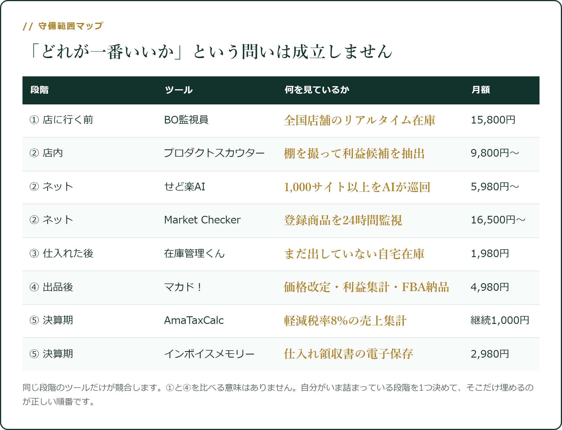Click the price 4,980円
This screenshot has width=562, height=430.
coord(490,287)
